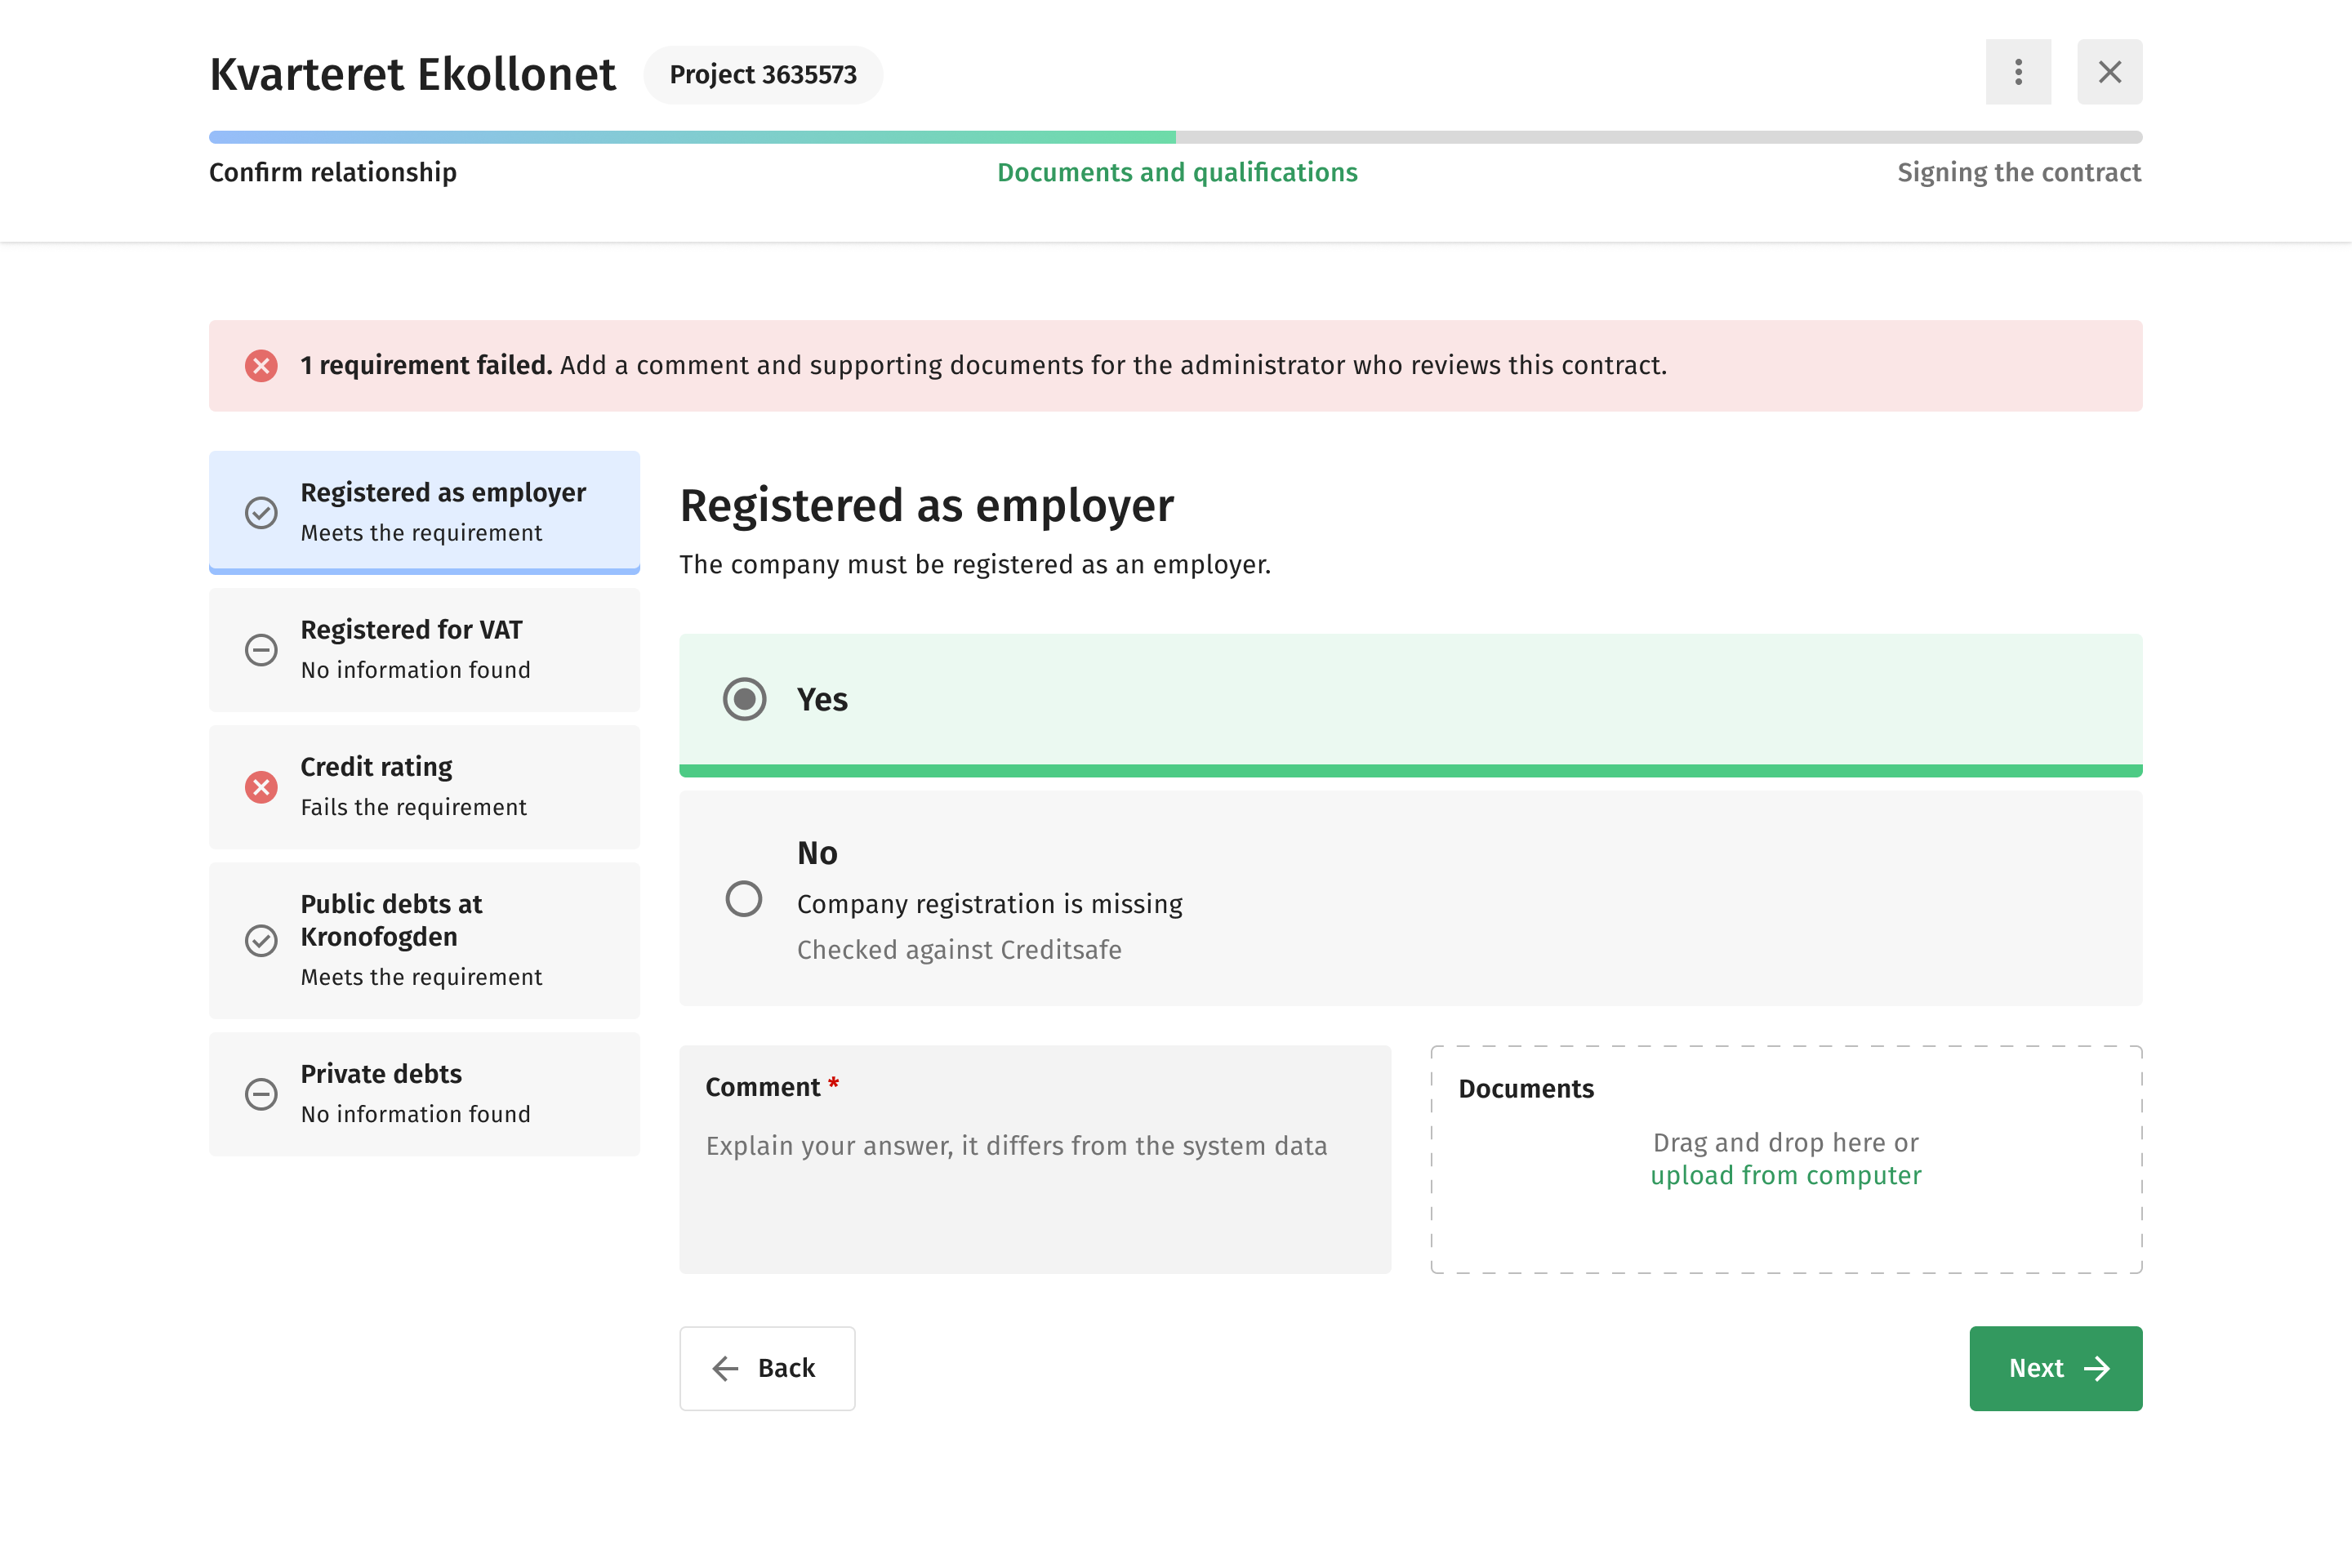Click the Back button
This screenshot has width=2352, height=1568.
point(767,1368)
